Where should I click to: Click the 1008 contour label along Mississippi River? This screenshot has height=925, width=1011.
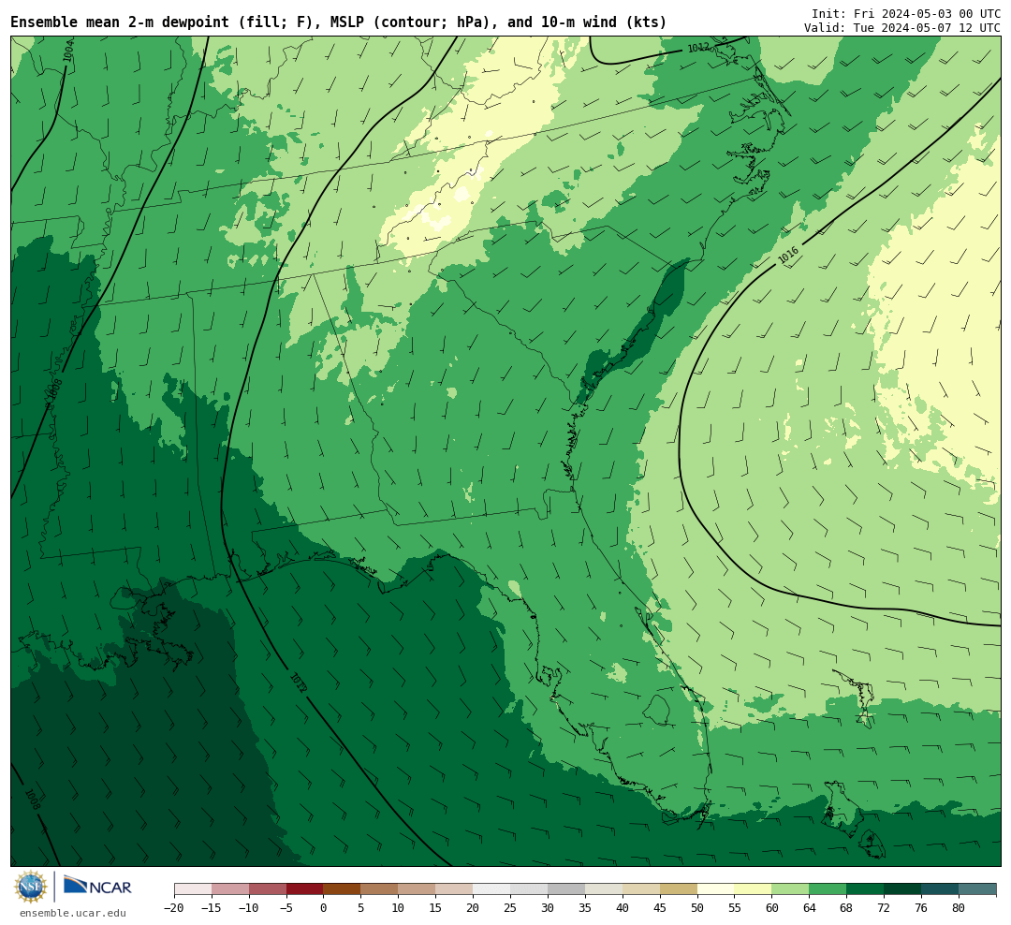point(55,389)
